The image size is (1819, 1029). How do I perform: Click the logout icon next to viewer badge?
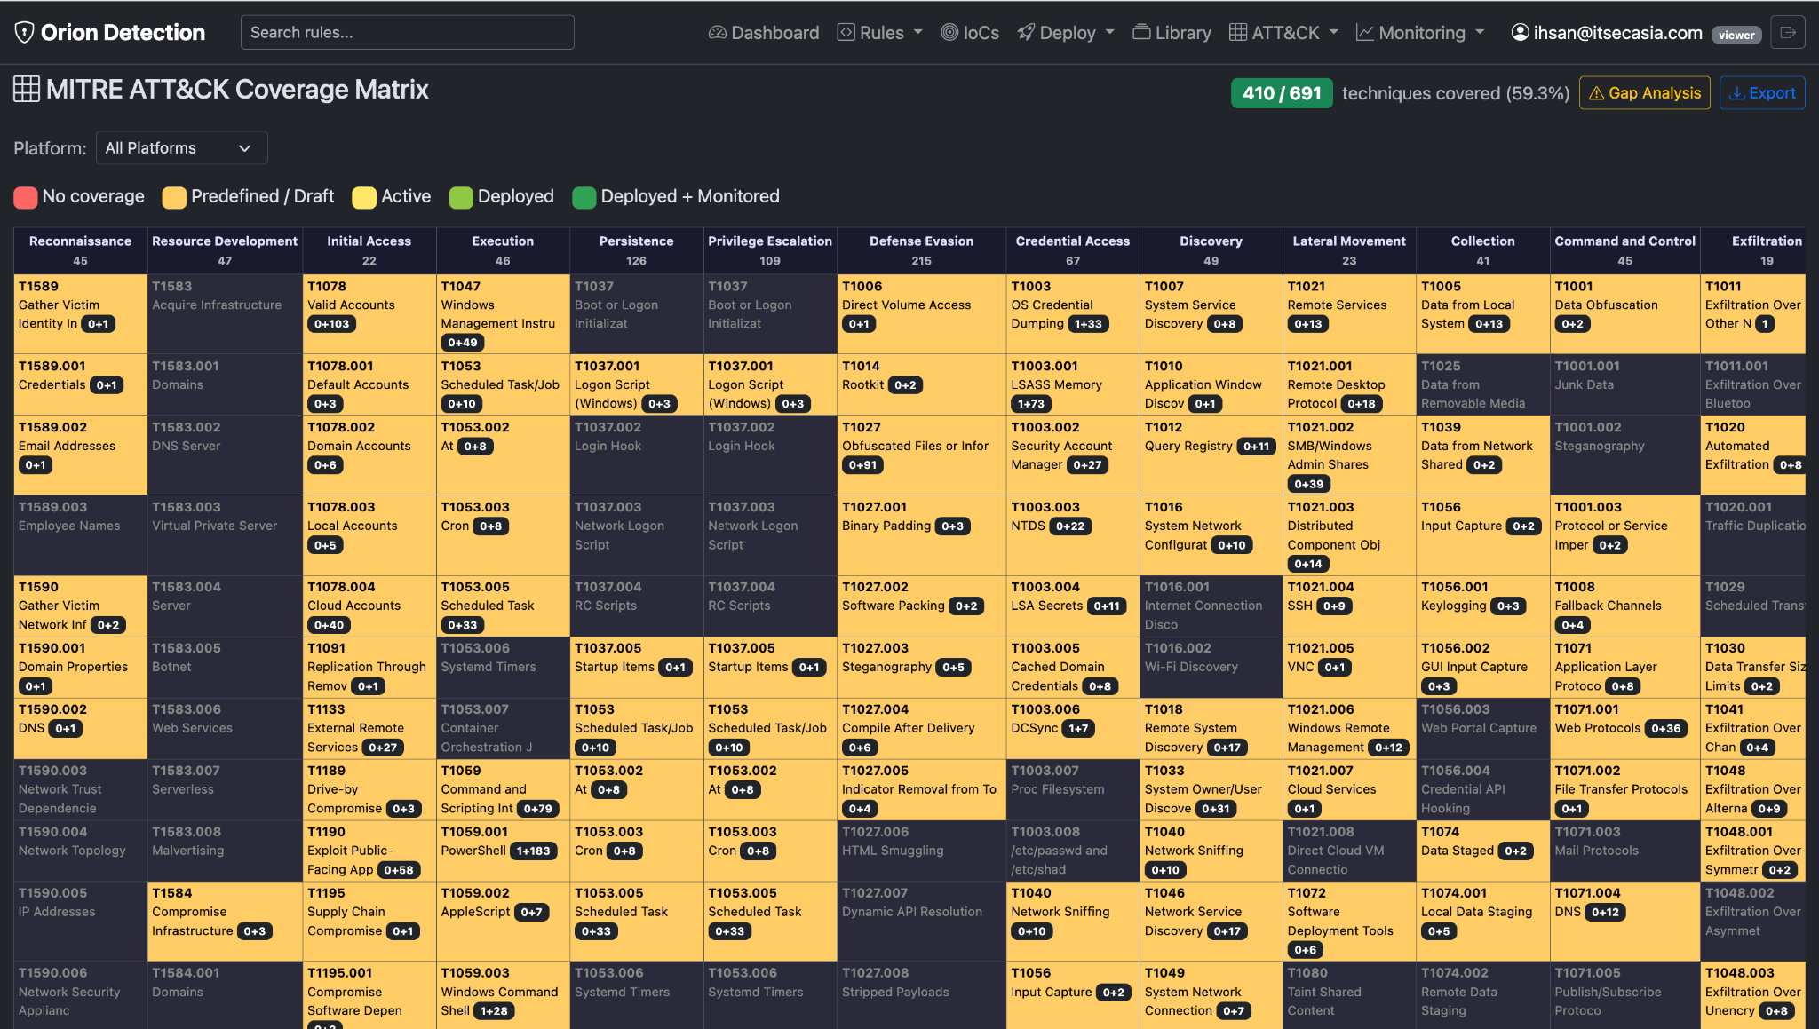click(x=1788, y=33)
